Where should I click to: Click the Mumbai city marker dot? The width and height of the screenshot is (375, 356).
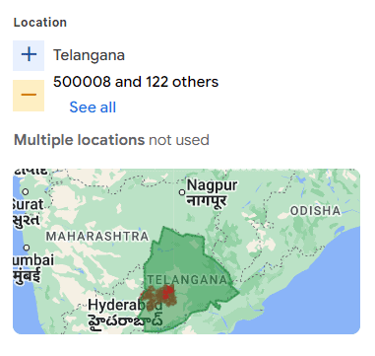click(x=27, y=248)
